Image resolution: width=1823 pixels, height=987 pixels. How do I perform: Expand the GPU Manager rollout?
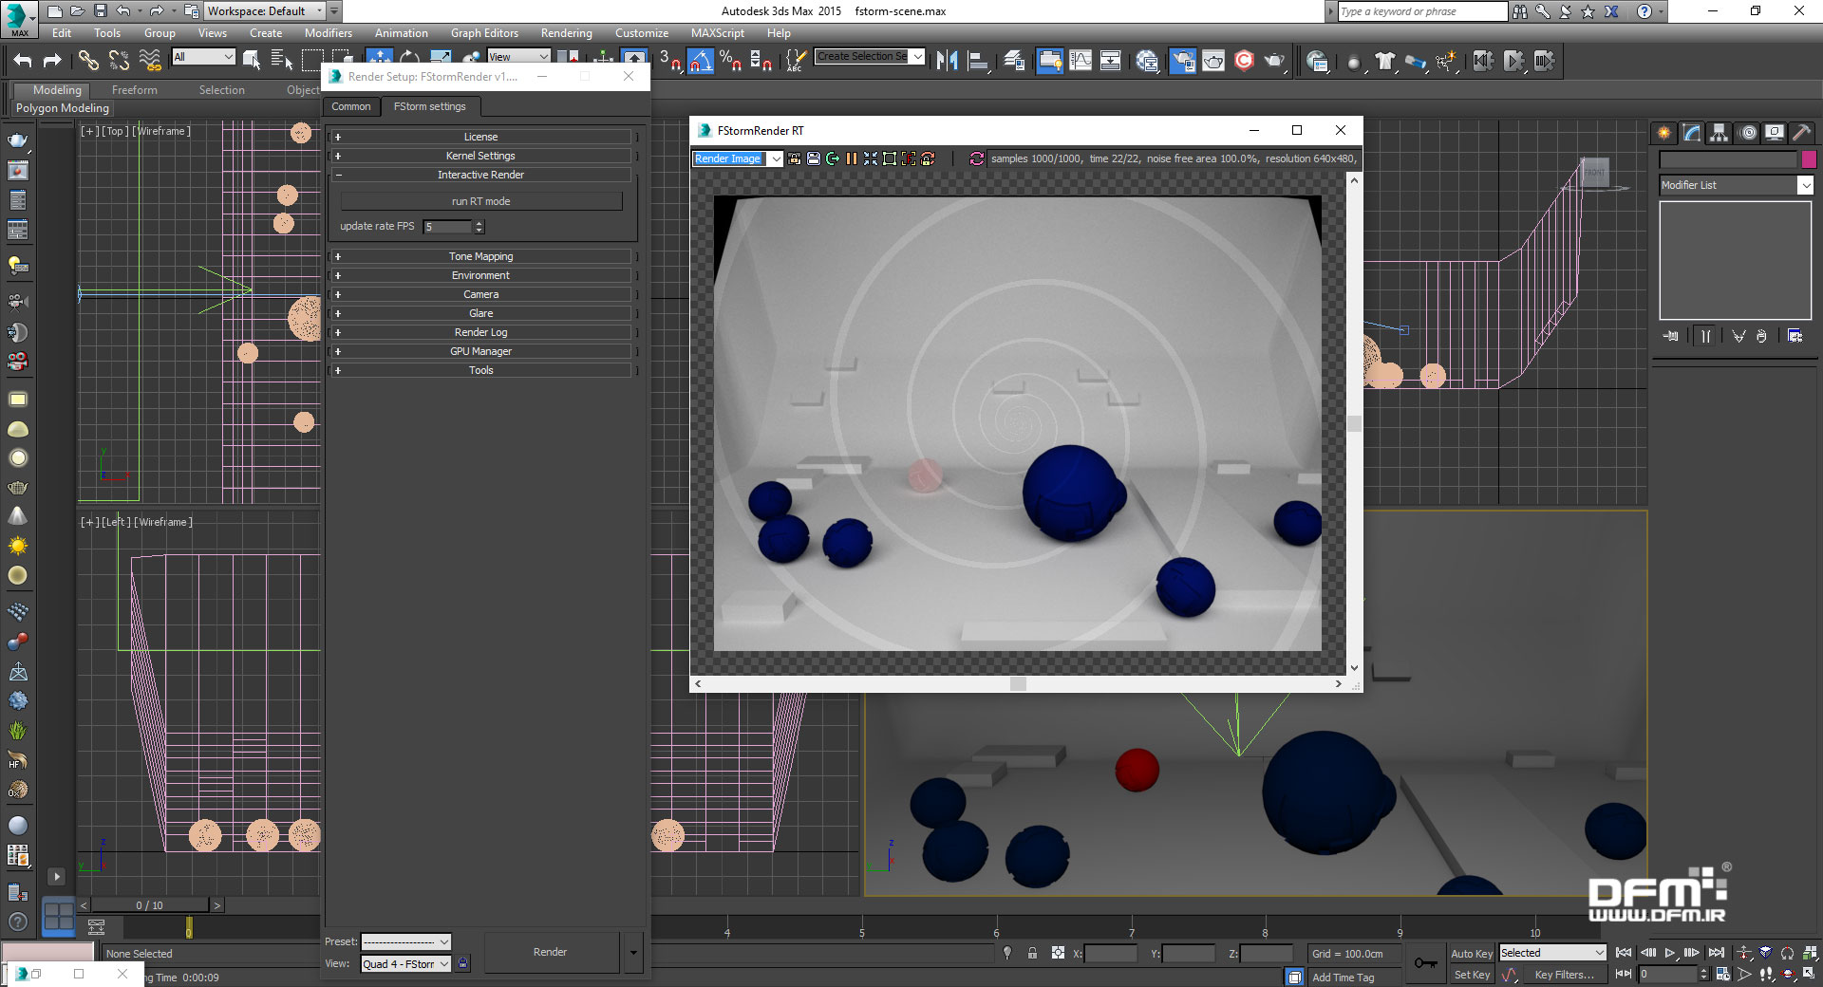tap(480, 351)
